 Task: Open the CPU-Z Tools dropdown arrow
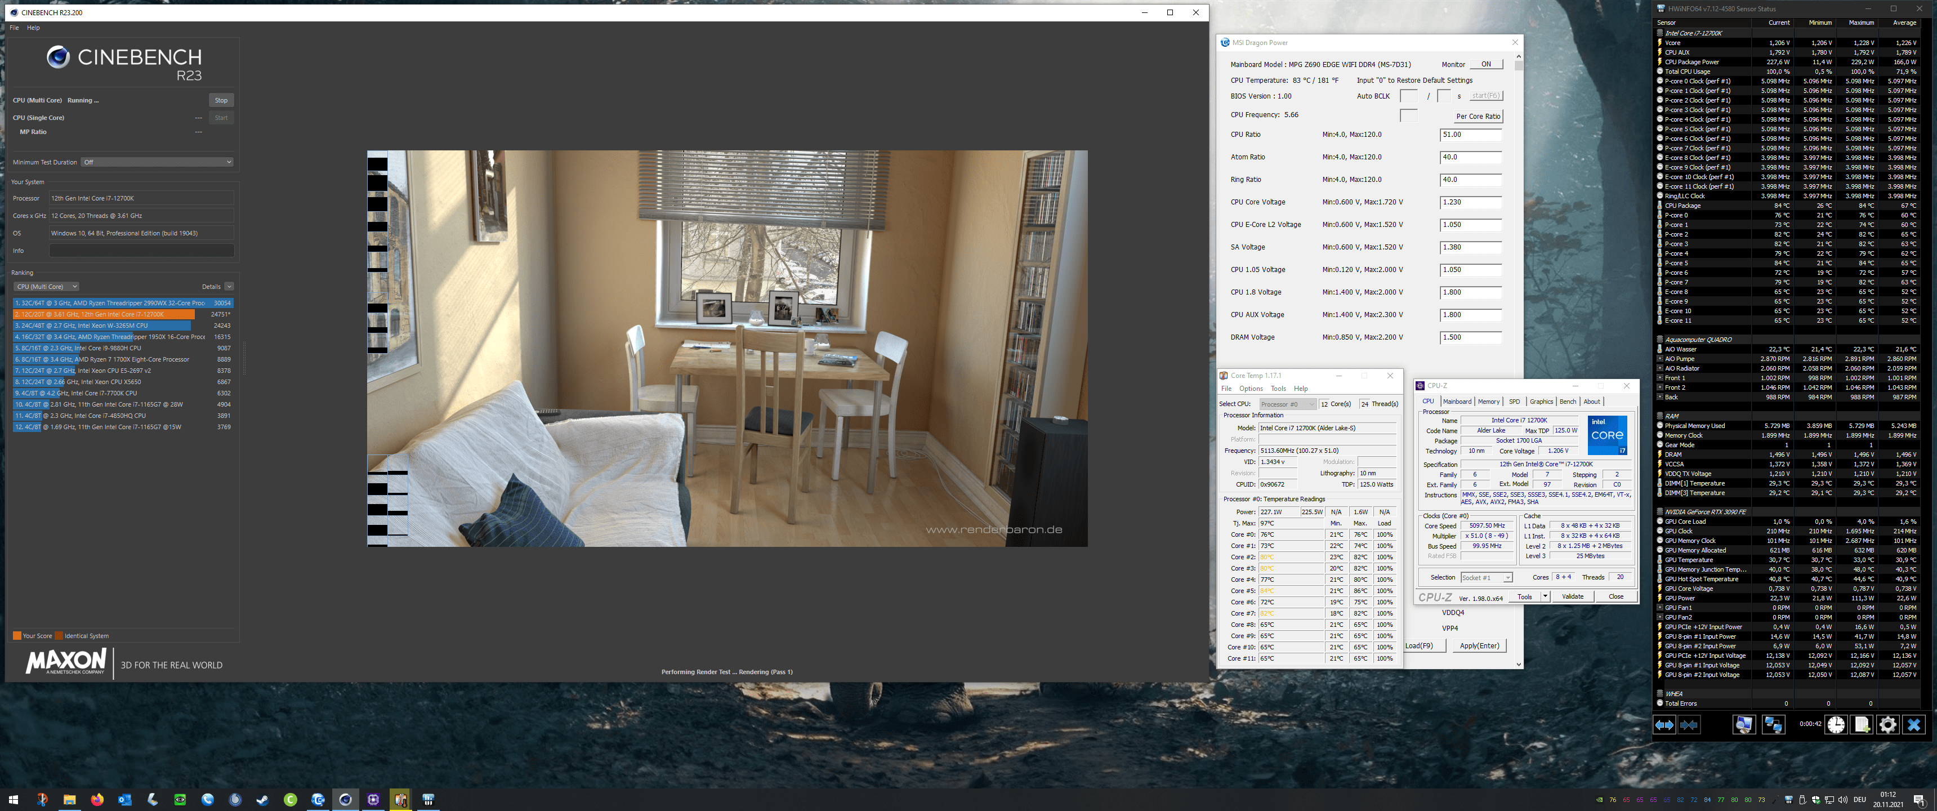click(x=1545, y=596)
